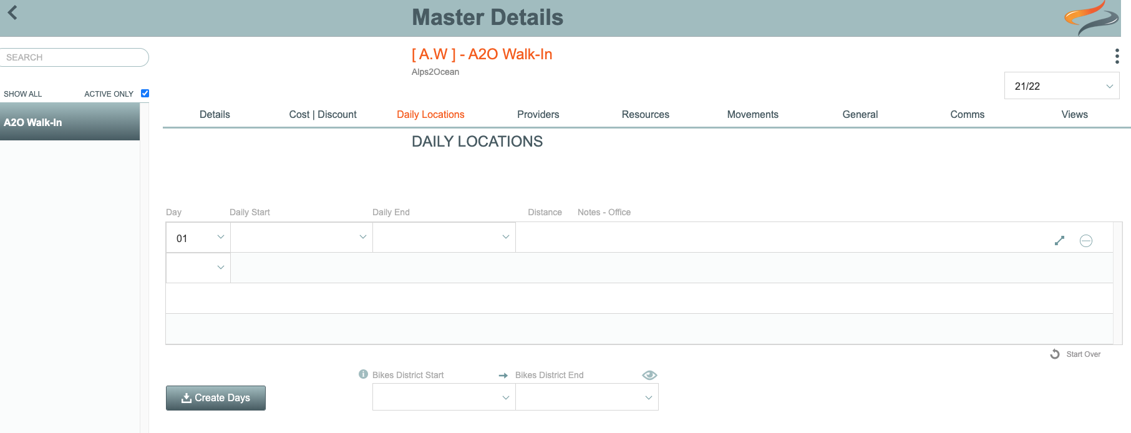Open the Providers tab
This screenshot has width=1131, height=433.
538,114
